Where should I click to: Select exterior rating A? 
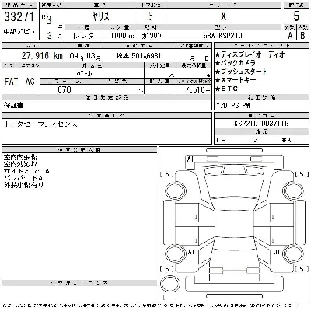(290, 35)
